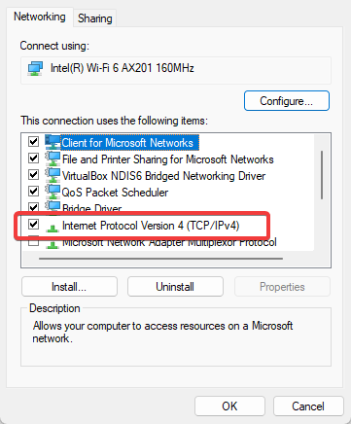Click the green Internet Protocol Version 4 icon
Viewport: 351px width, 424px height.
pos(53,228)
